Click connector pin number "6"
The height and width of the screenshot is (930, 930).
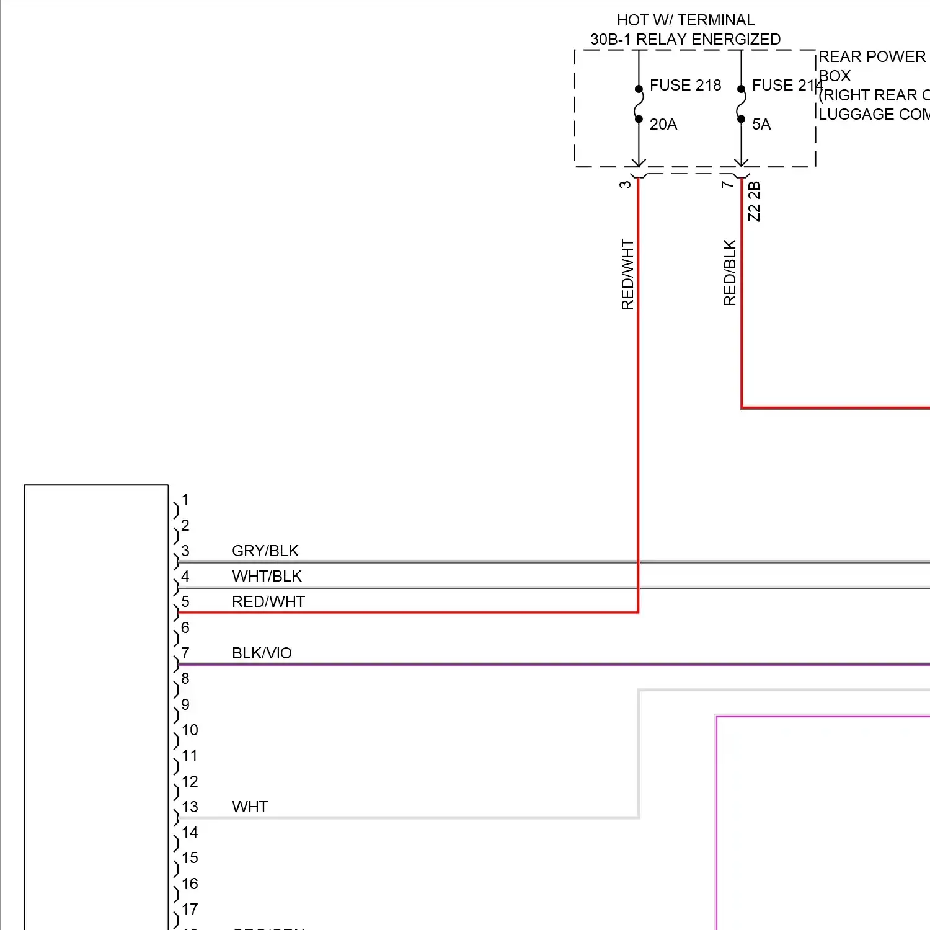click(x=185, y=627)
